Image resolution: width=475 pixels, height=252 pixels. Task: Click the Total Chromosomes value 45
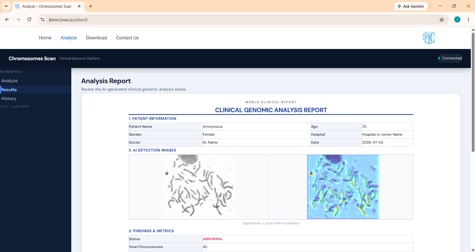tap(205, 247)
